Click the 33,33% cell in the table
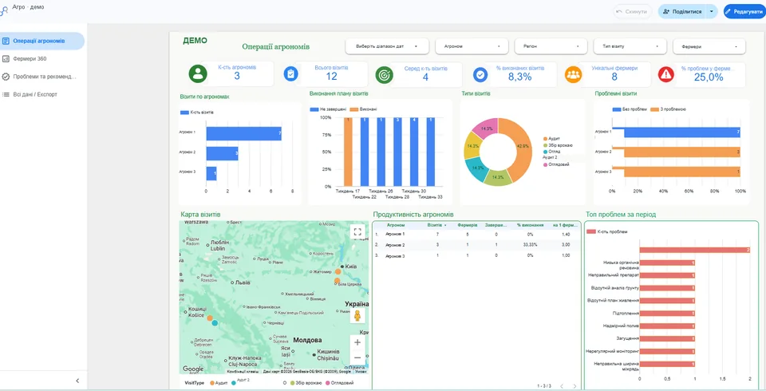 530,245
